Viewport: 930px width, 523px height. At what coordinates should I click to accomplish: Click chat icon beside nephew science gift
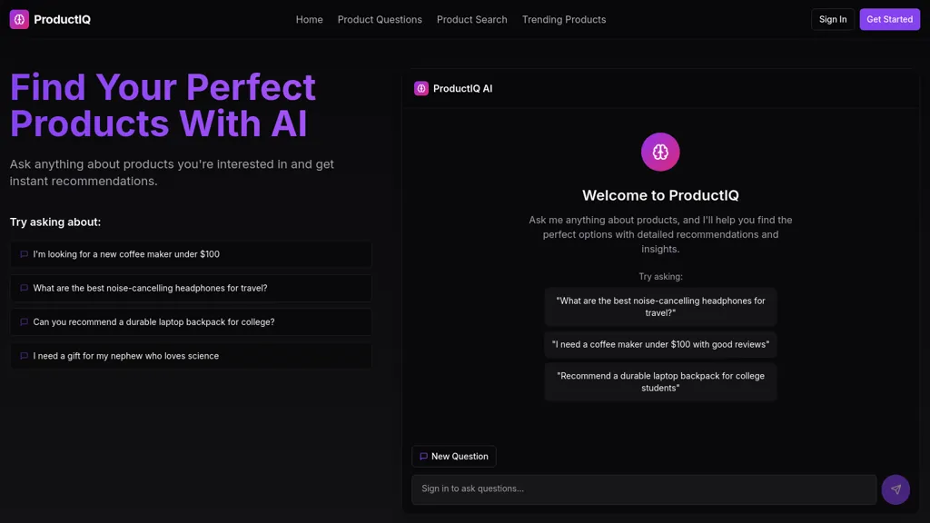(25, 356)
